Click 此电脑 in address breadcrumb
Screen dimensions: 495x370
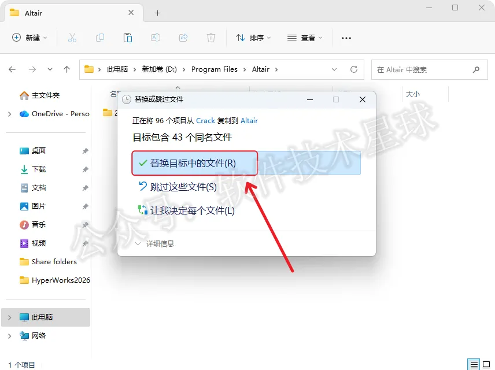pyautogui.click(x=117, y=69)
